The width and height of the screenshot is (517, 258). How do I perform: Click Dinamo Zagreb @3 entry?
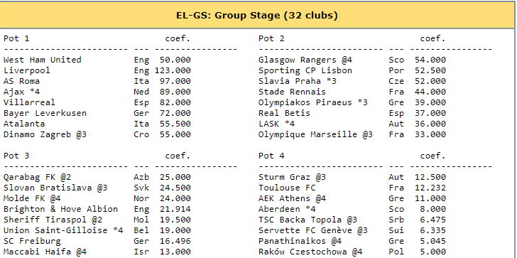point(45,134)
